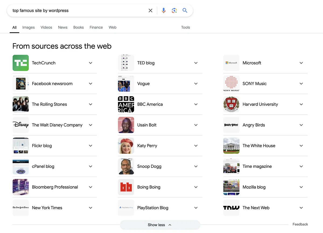Open the News tab

(x=63, y=27)
